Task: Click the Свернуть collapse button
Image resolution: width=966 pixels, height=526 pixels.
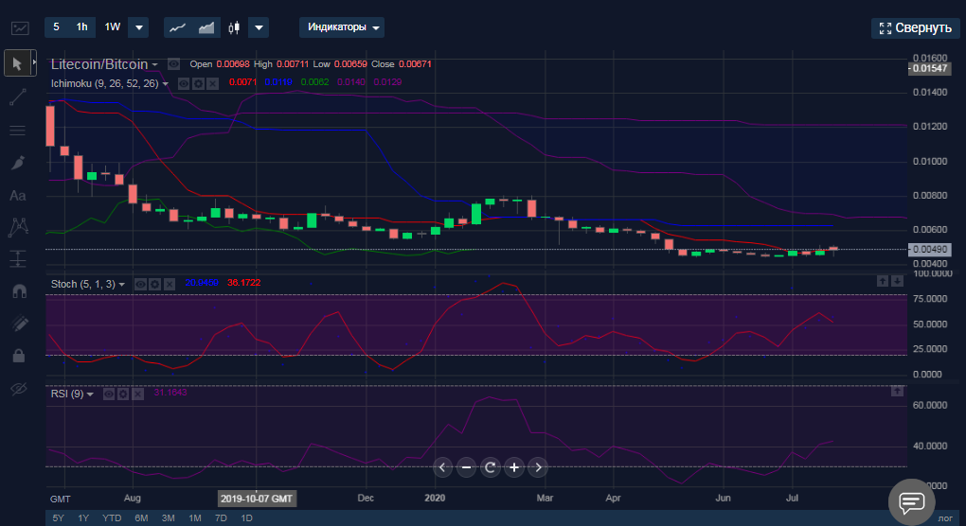Action: tap(915, 27)
